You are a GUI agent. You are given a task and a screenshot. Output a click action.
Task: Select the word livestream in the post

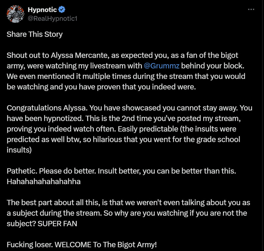tap(108, 66)
